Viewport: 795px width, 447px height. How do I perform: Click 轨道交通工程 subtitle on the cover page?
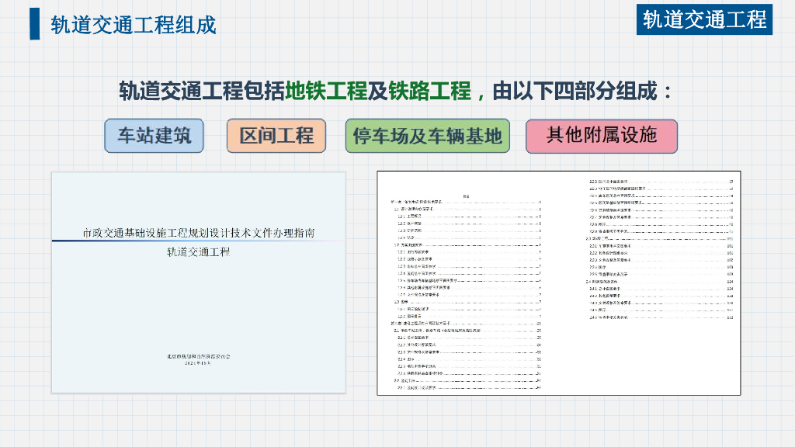point(199,251)
